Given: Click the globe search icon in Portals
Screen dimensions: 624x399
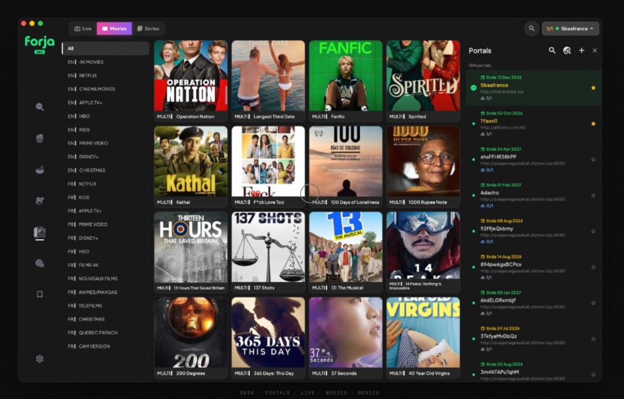Looking at the screenshot, I should coord(567,50).
